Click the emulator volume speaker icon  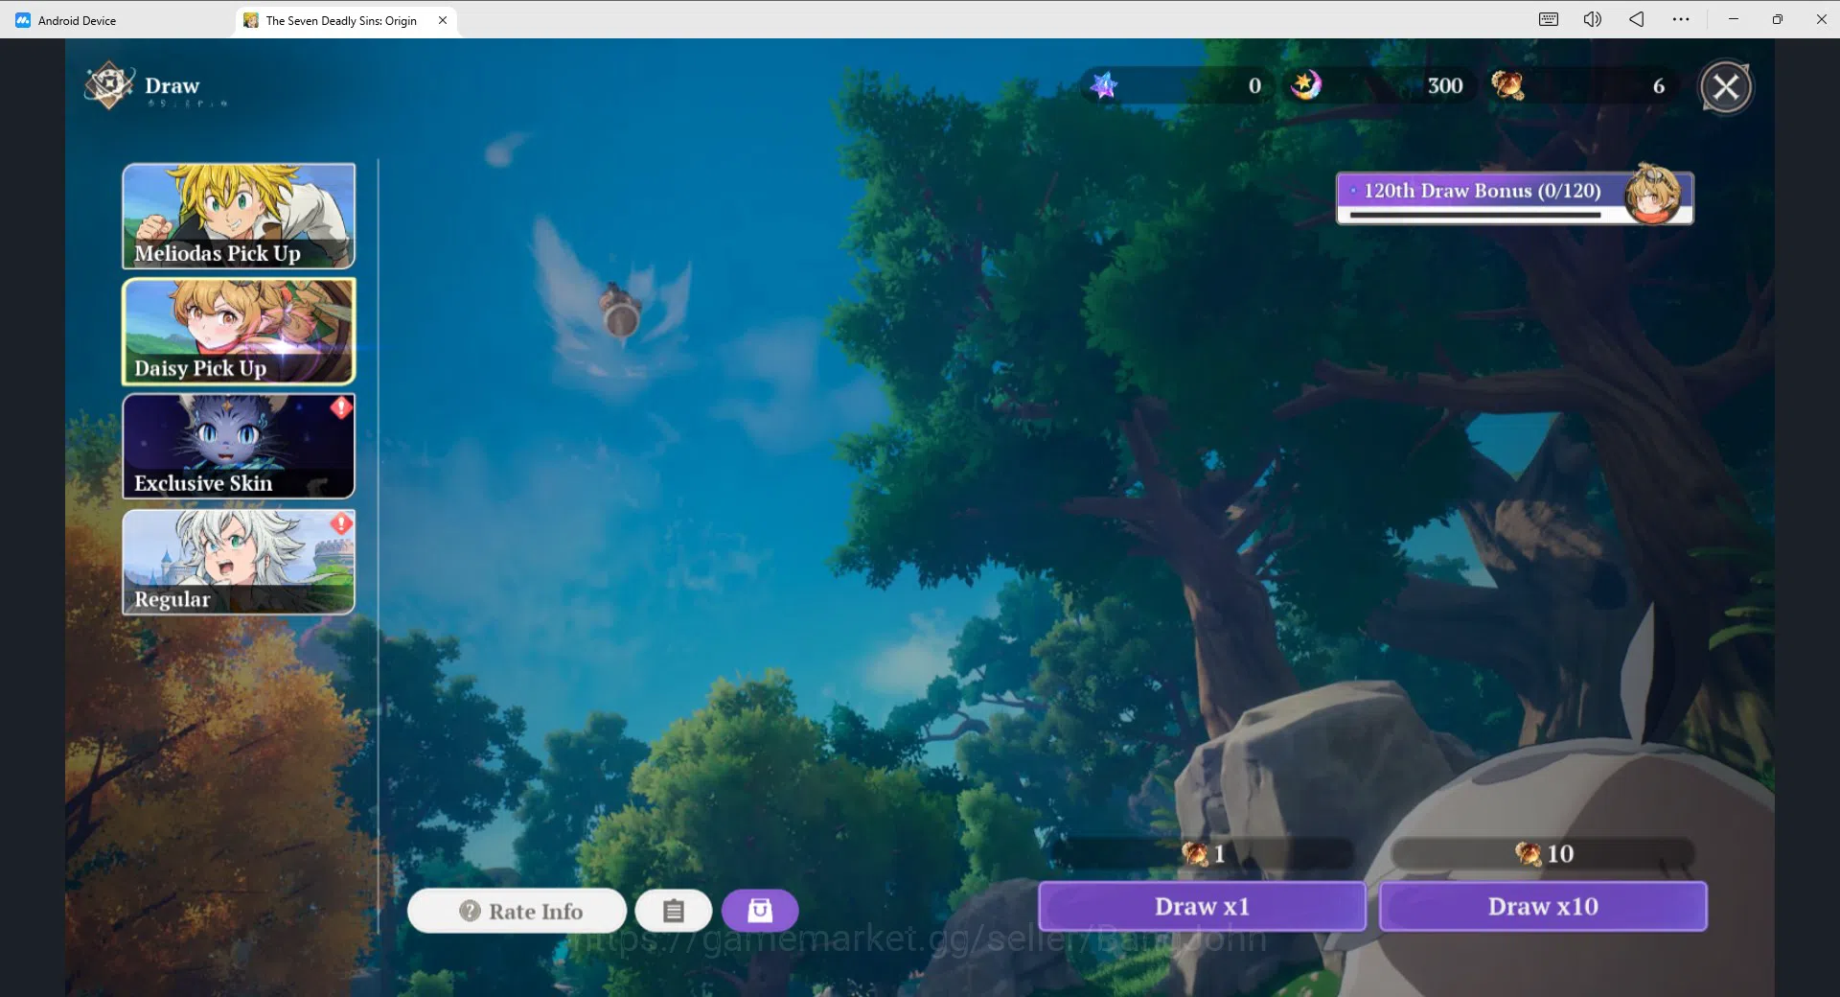pyautogui.click(x=1593, y=19)
